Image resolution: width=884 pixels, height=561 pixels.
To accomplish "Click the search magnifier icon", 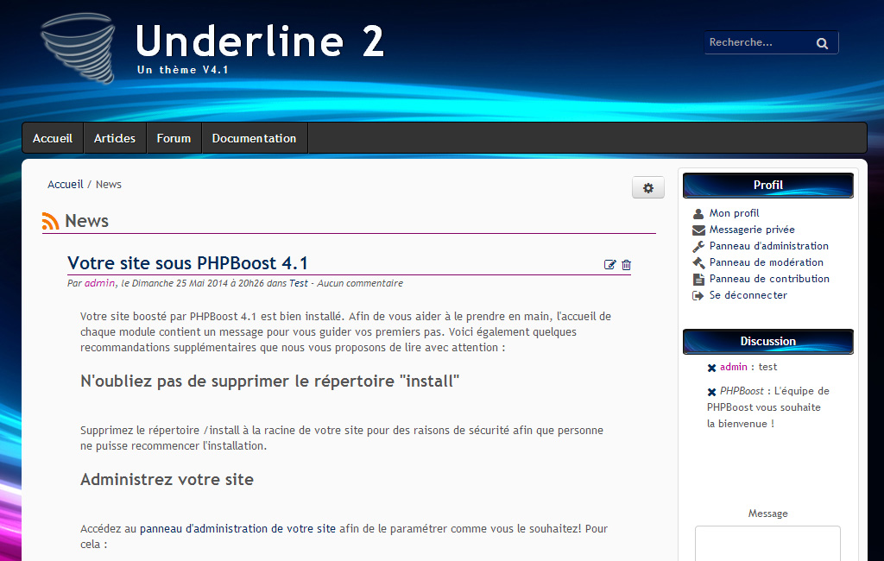I will coord(822,43).
